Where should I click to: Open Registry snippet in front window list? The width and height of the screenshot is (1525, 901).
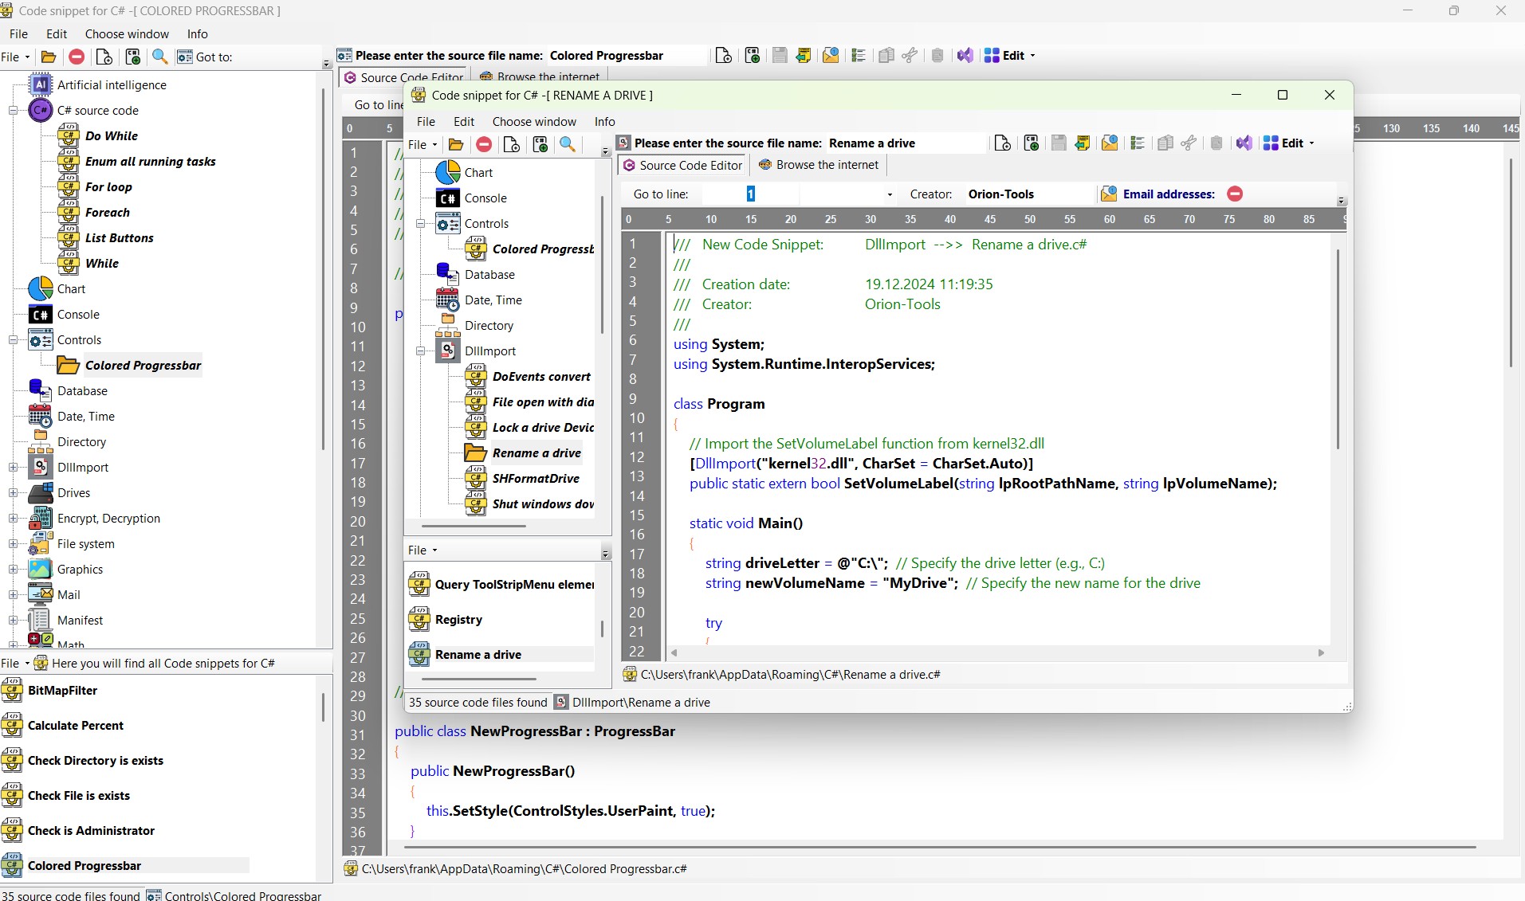(x=458, y=620)
